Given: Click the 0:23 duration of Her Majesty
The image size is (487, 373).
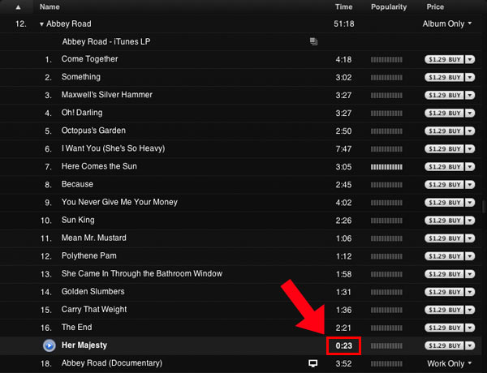Looking at the screenshot, I should [x=344, y=345].
